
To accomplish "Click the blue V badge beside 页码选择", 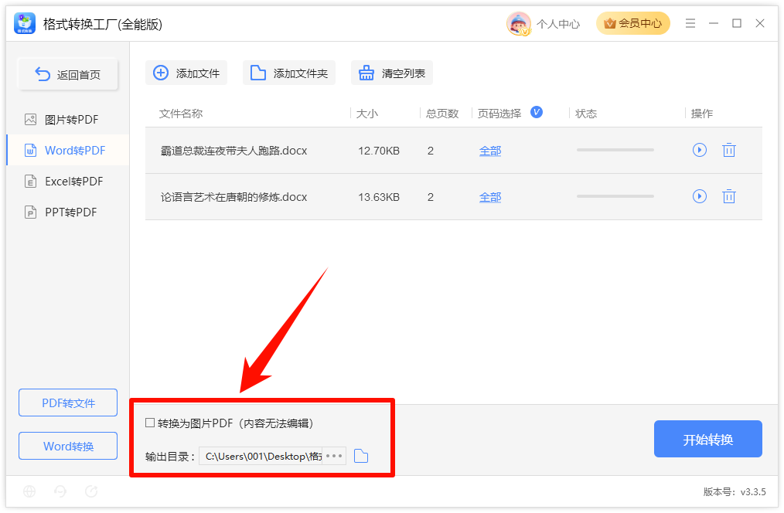I will pos(537,112).
